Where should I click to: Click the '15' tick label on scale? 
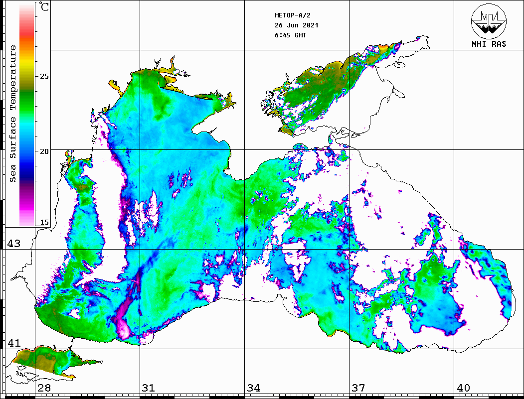44,222
